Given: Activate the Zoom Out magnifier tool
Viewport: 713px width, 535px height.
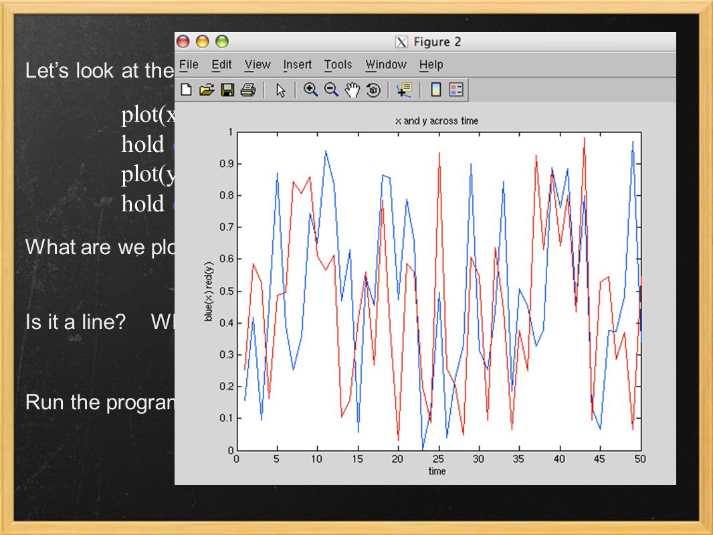Looking at the screenshot, I should (331, 90).
